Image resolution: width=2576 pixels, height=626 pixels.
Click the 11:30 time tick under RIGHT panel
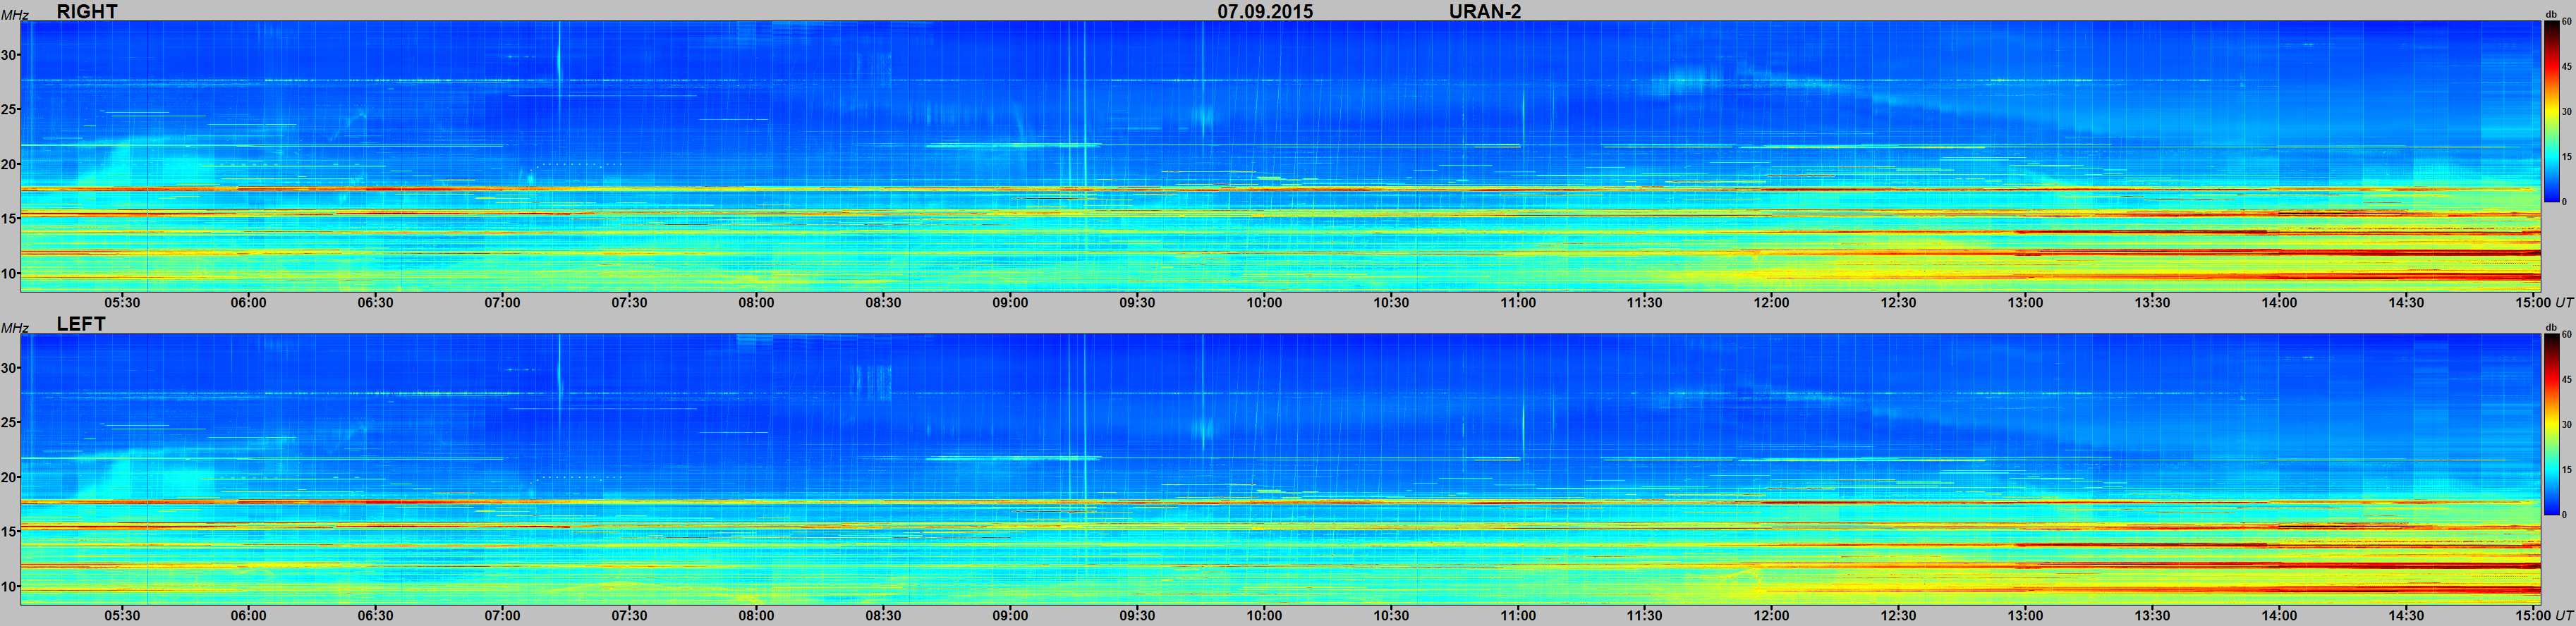[1645, 303]
